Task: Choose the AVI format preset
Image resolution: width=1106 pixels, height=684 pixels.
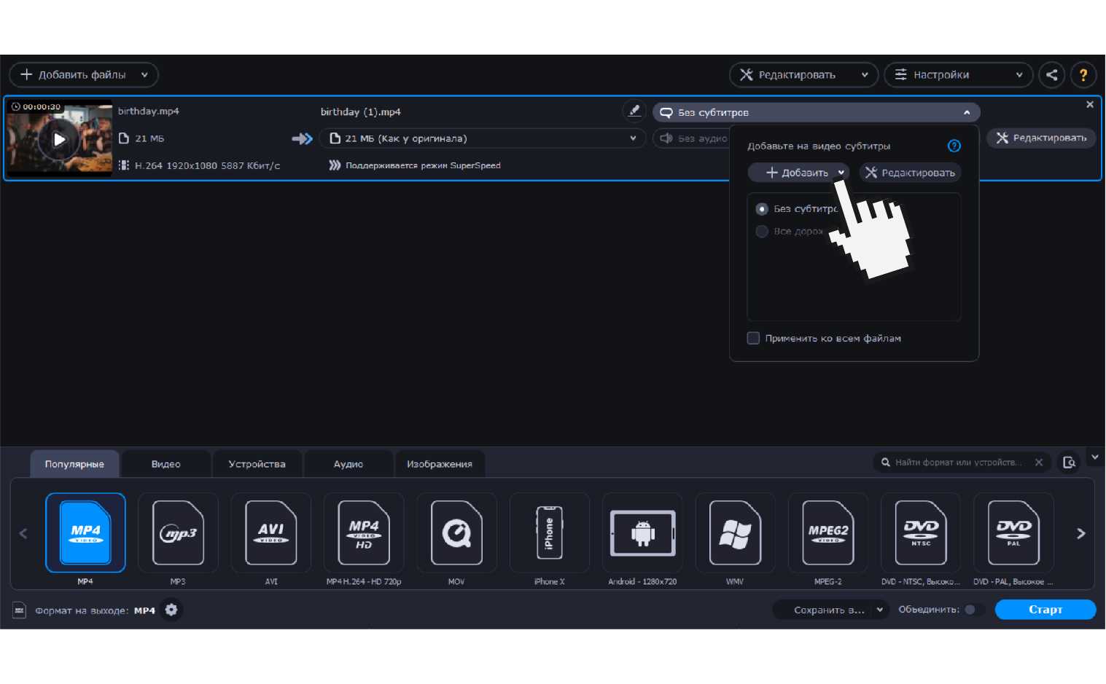Action: (270, 534)
